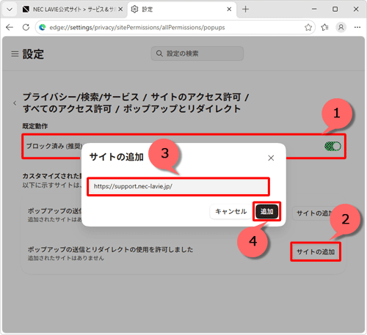
Task: Click the site URL input field
Action: pyautogui.click(x=178, y=186)
